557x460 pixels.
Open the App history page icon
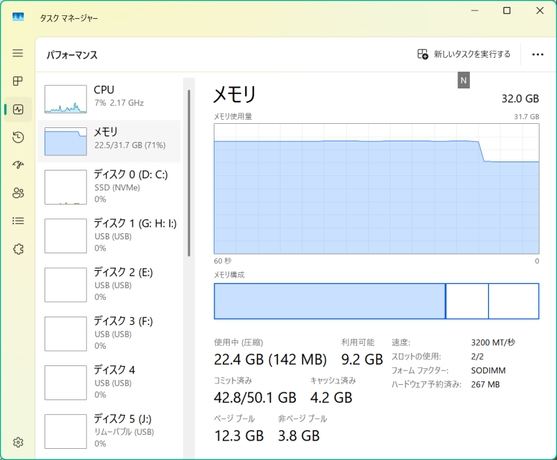[18, 137]
